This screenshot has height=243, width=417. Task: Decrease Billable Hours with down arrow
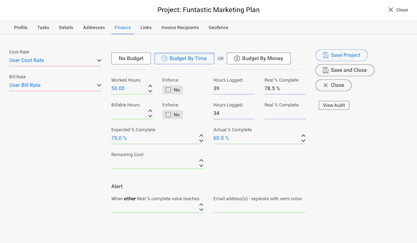pyautogui.click(x=151, y=116)
